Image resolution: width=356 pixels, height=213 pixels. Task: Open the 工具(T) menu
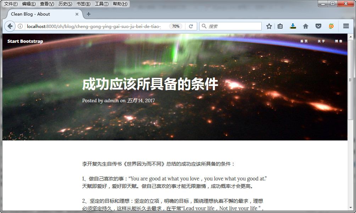pyautogui.click(x=101, y=4)
